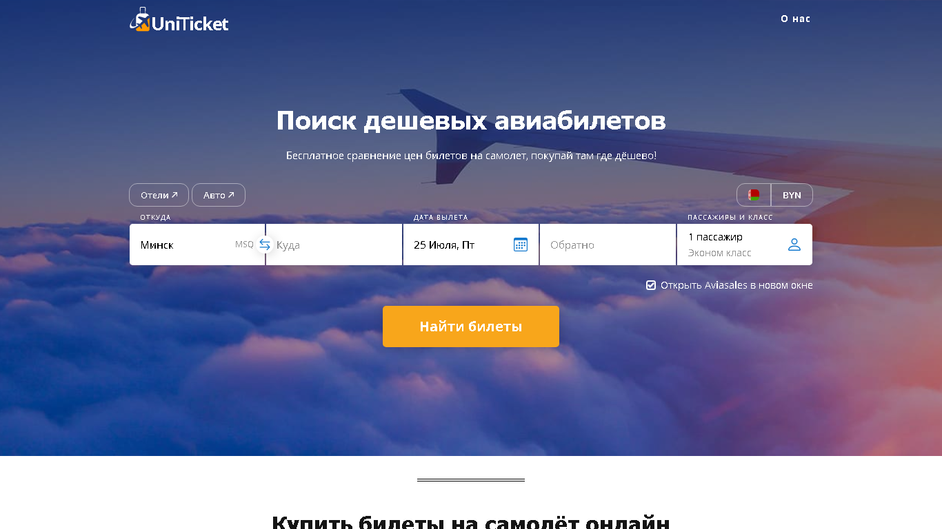The height and width of the screenshot is (529, 942).
Task: Toggle Открыть Aviasales в новом окне checkbox
Action: pyautogui.click(x=651, y=285)
